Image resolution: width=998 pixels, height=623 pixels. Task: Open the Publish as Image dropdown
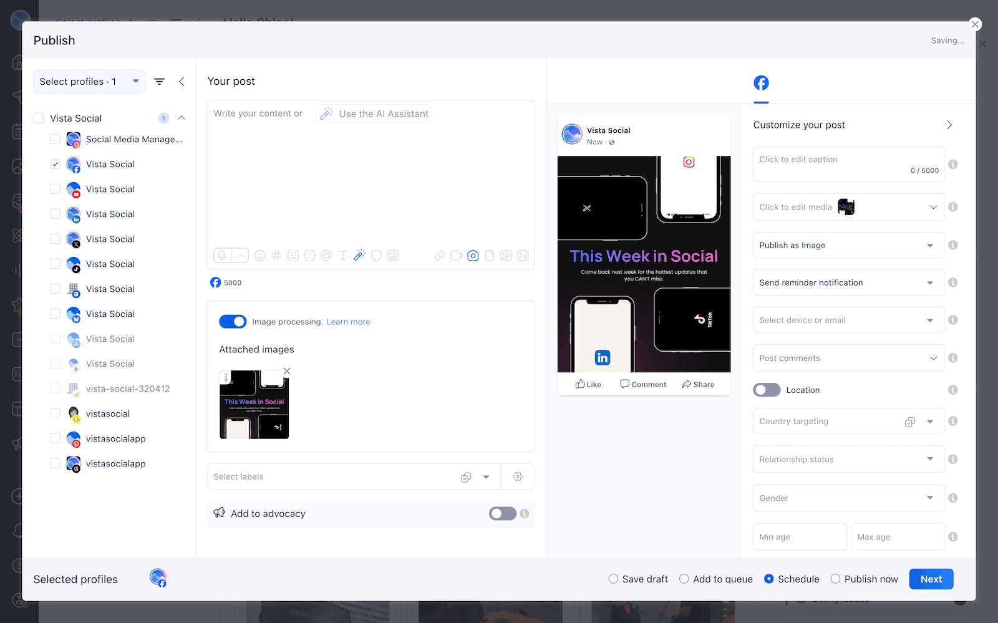849,245
